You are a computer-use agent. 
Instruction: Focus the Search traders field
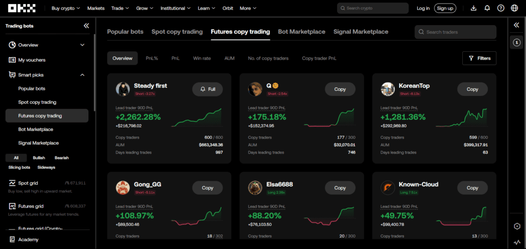(456, 32)
